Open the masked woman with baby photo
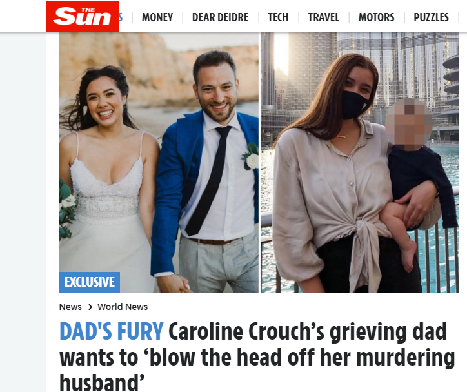The width and height of the screenshot is (467, 392). click(x=360, y=163)
